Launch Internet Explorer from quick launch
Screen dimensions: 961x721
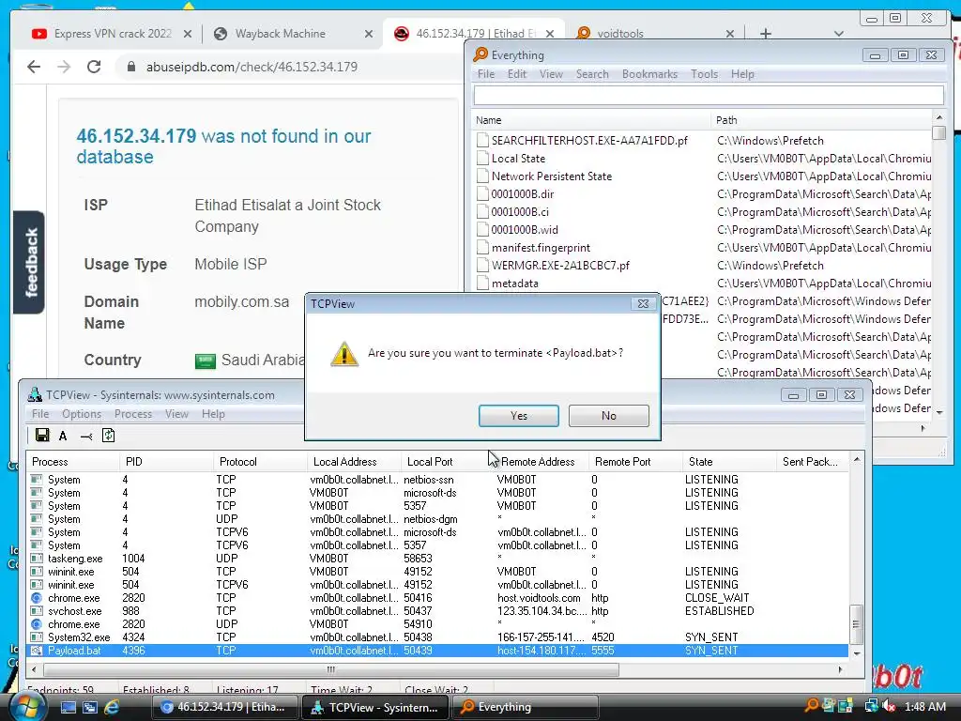point(113,707)
